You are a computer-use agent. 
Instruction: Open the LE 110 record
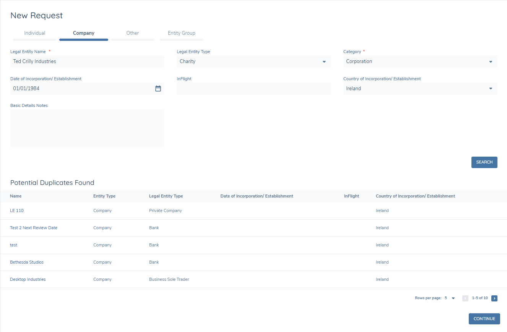pyautogui.click(x=16, y=210)
